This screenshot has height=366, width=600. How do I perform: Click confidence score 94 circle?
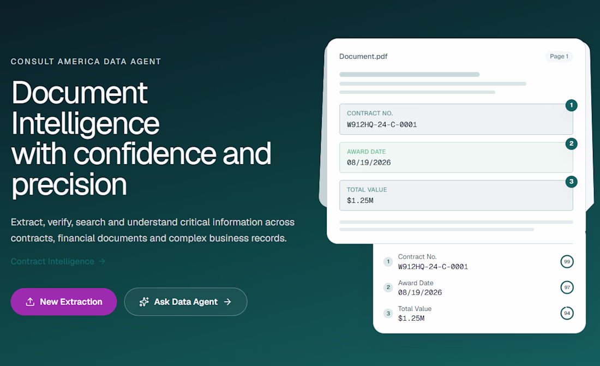[567, 313]
